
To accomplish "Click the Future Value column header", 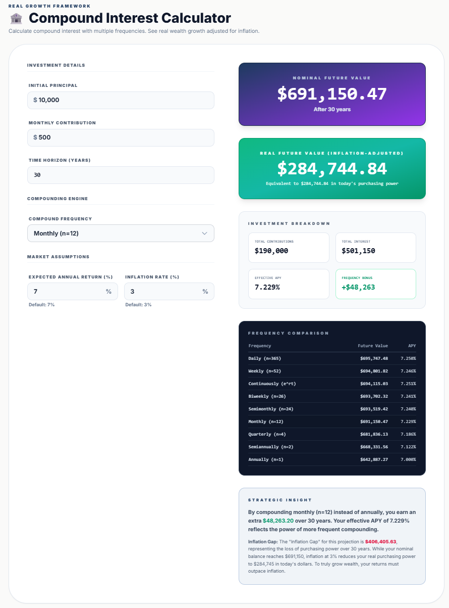I will point(373,346).
